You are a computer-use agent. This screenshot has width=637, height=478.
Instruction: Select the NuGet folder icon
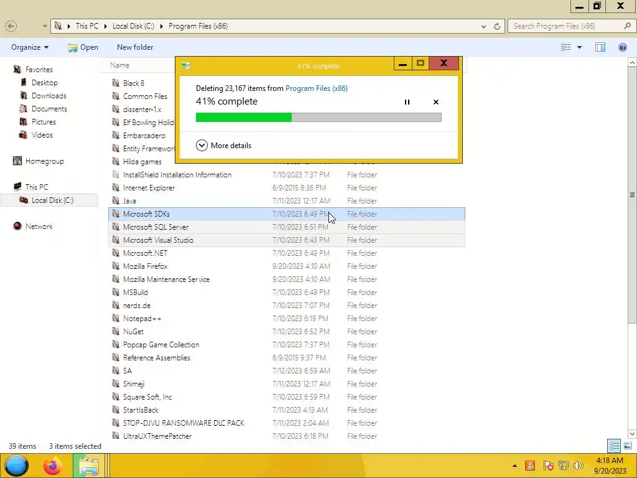[116, 331]
